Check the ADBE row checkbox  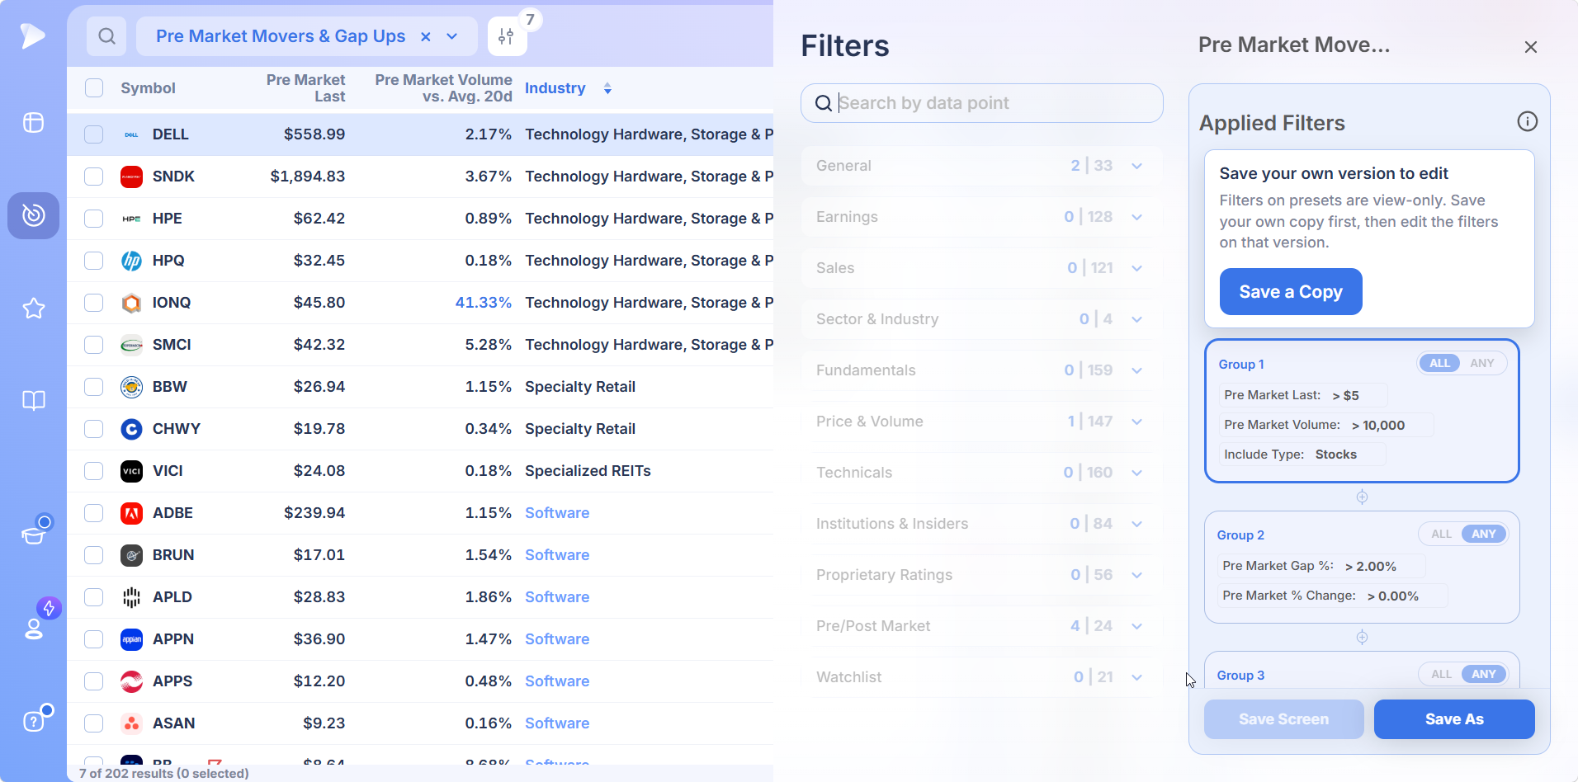[x=94, y=513]
